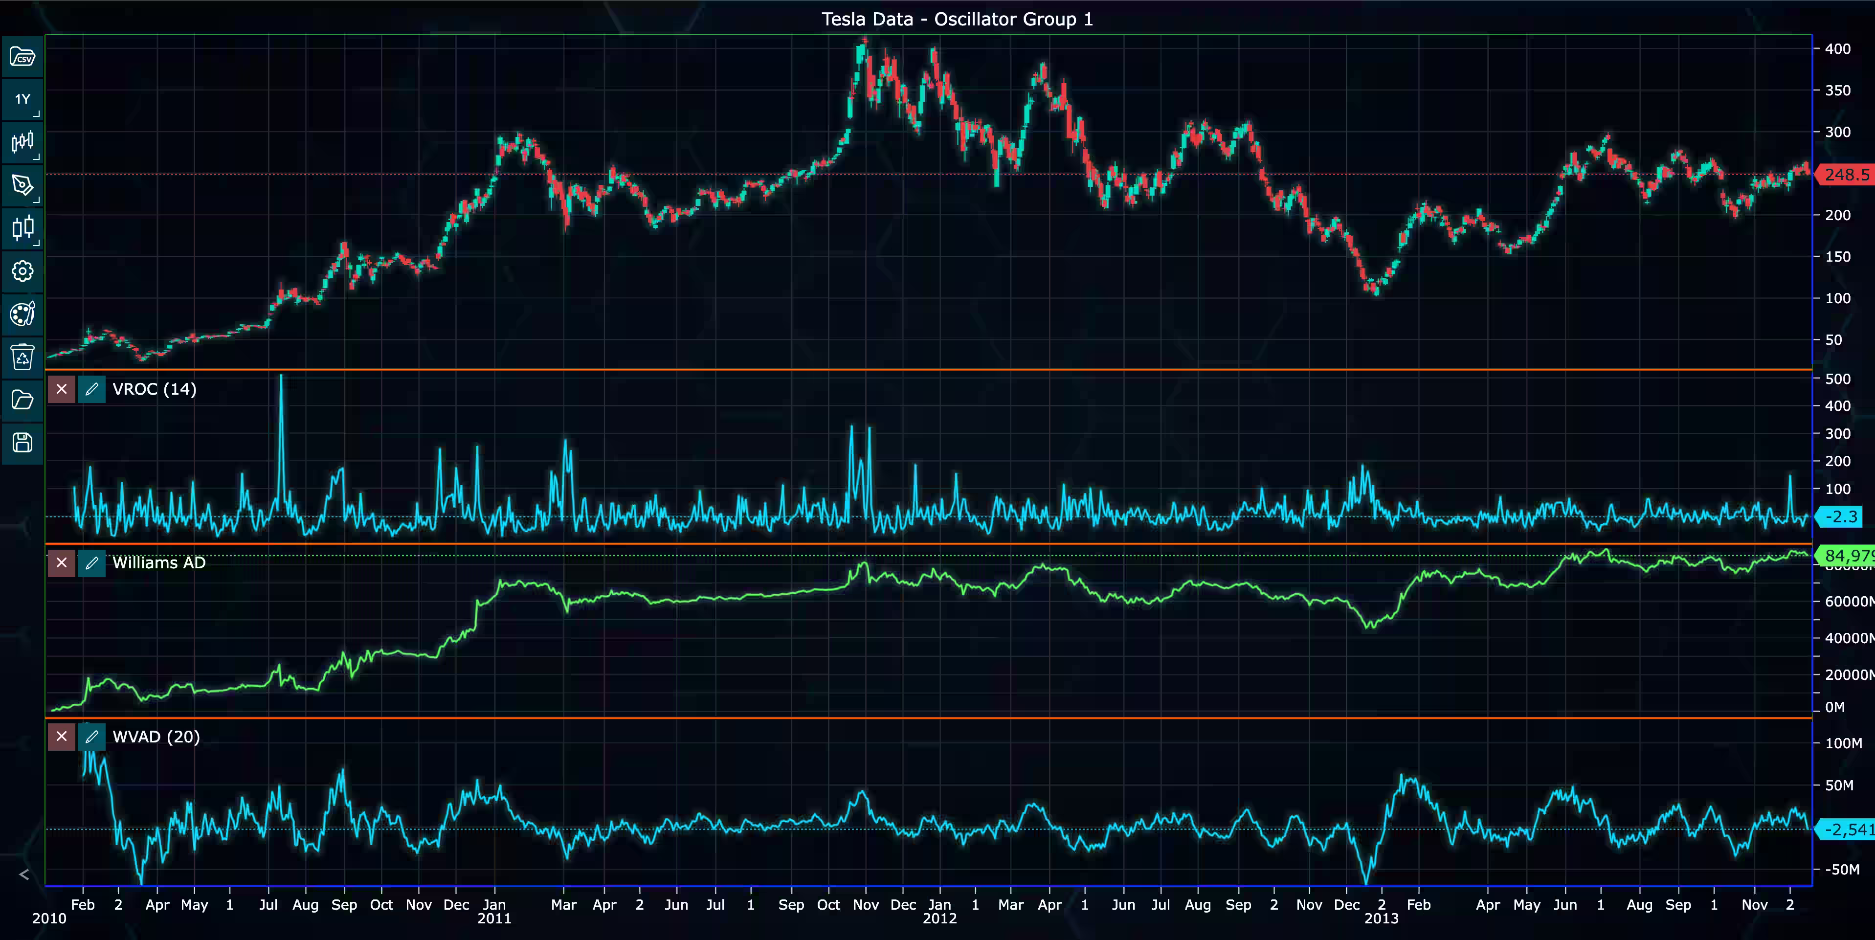Click the 400 tick on price axis
1875x940 pixels.
click(1837, 49)
